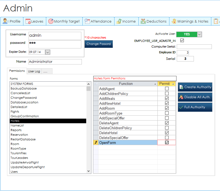Open the Leaves tab
This screenshot has width=220, height=191.
tap(35, 21)
